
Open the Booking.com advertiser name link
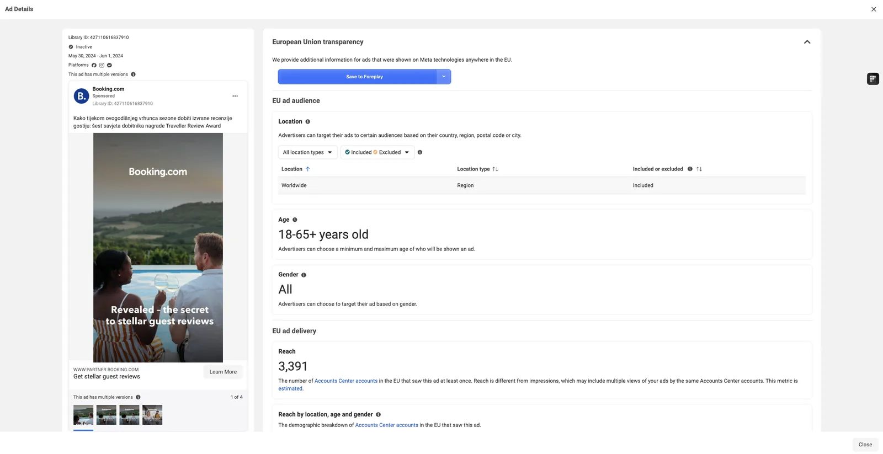coord(108,89)
